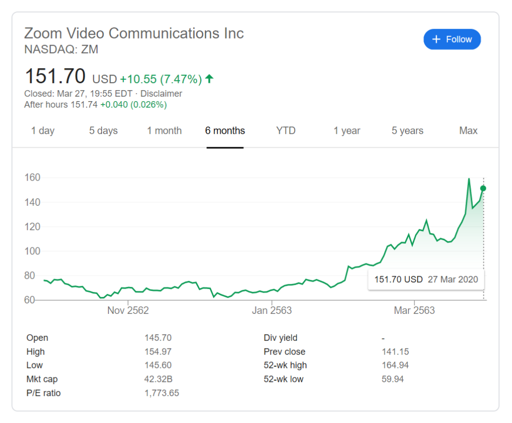This screenshot has width=512, height=423.
Task: Click the P/E ratio value 1,773.65
Action: tap(161, 393)
